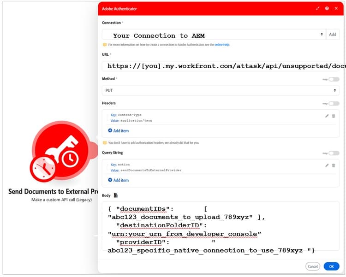Image resolution: width=346 pixels, height=277 pixels.
Task: Open the Connection dropdown
Action: point(214,35)
